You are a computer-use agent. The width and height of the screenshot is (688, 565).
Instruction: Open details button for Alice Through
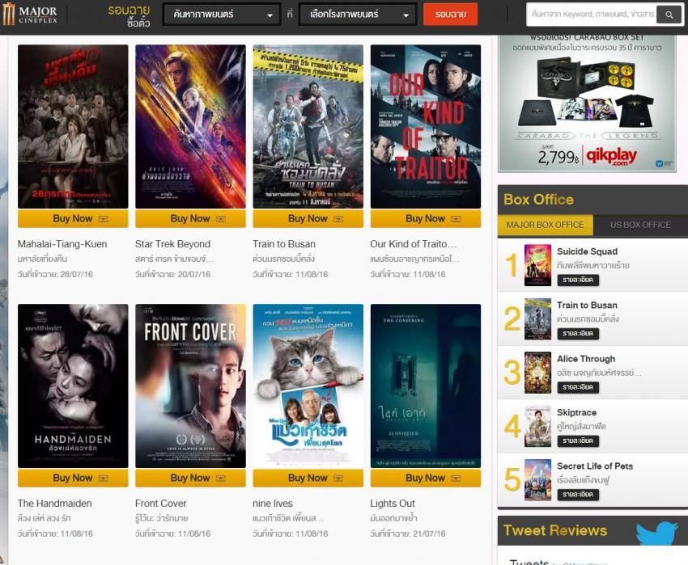point(578,387)
